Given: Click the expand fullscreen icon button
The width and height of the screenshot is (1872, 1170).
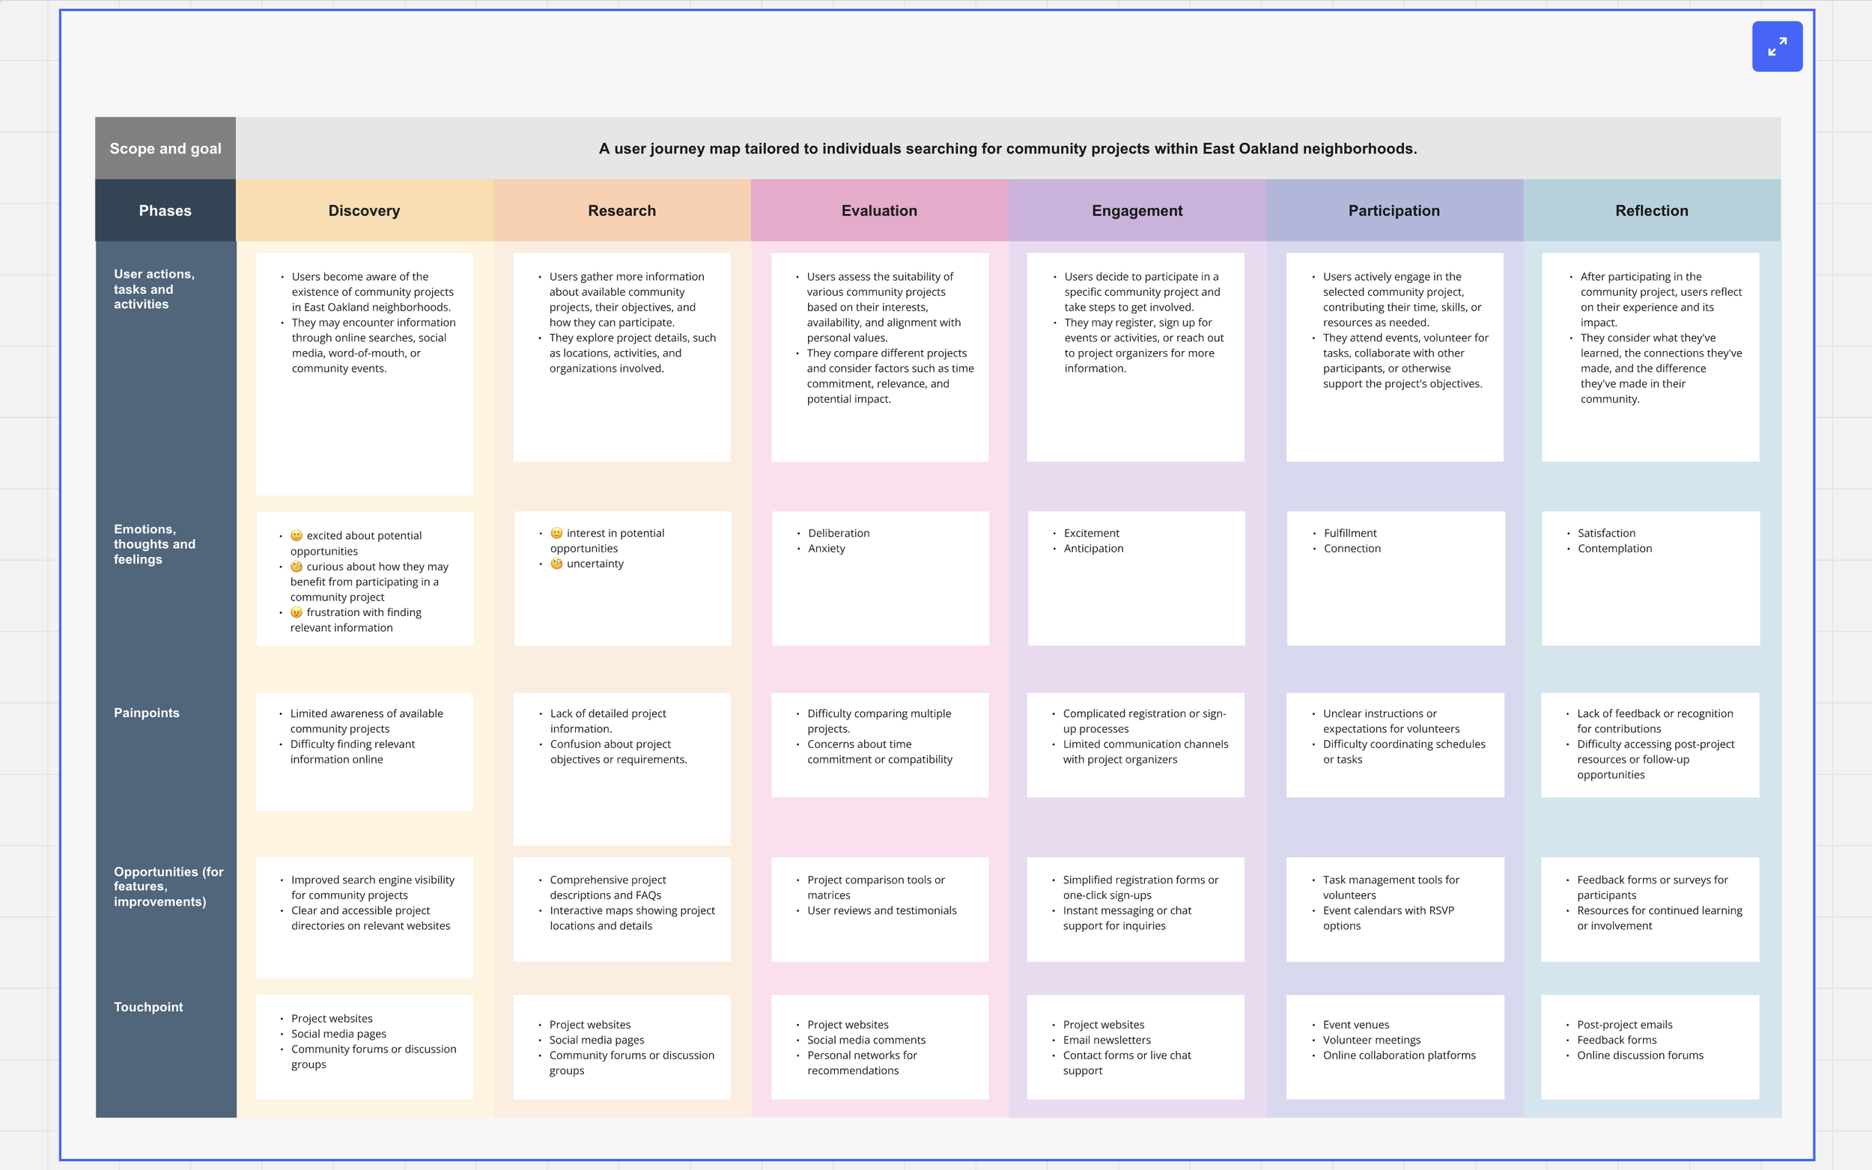Looking at the screenshot, I should click(x=1776, y=47).
